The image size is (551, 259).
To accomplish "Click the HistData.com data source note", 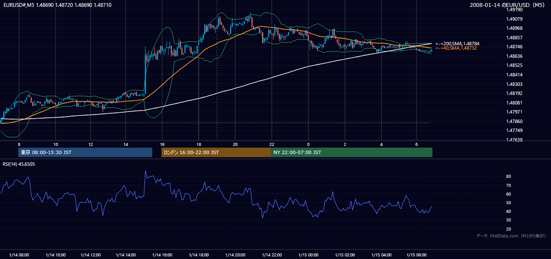I will coord(511,236).
